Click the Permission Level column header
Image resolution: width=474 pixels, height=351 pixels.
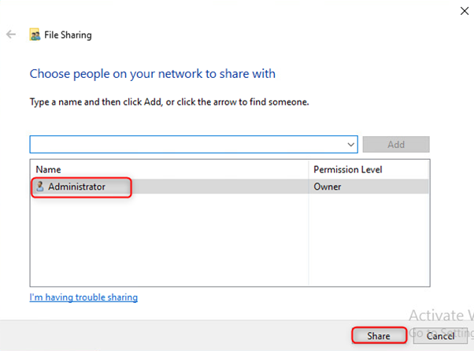[x=348, y=169]
